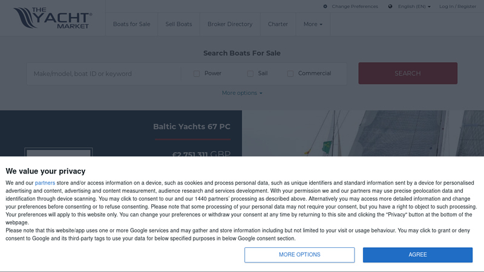
Task: Open the Boats for Sale menu
Action: 131,24
